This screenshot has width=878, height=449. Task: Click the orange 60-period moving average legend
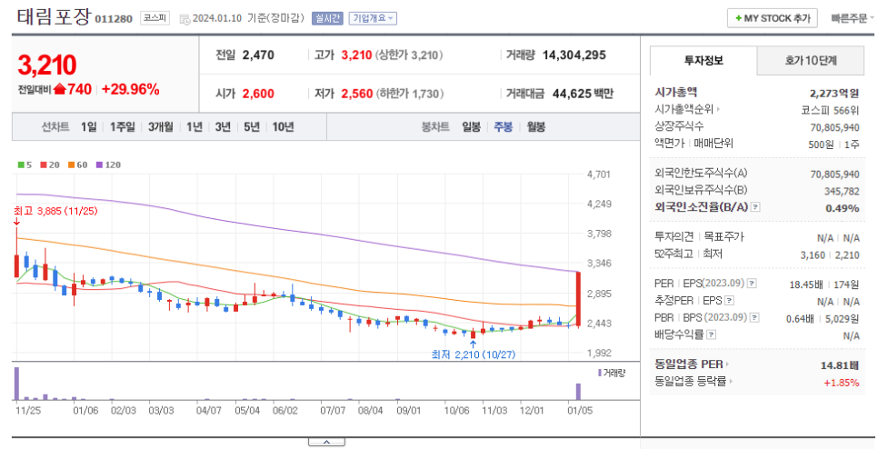78,165
